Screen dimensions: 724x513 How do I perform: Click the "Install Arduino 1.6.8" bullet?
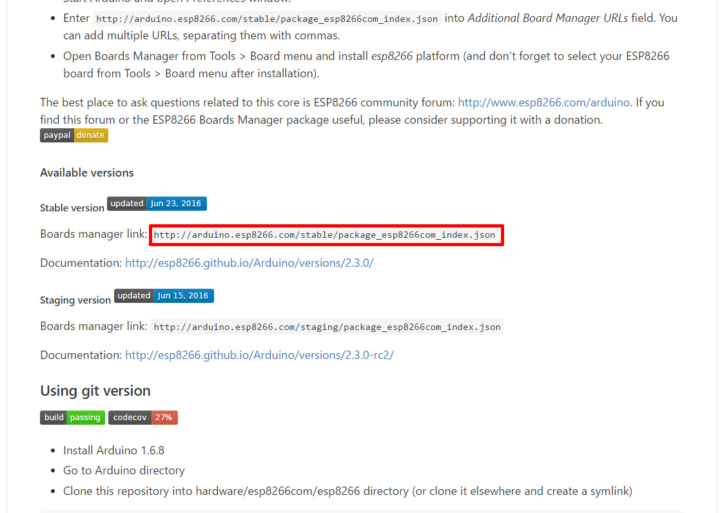[113, 450]
